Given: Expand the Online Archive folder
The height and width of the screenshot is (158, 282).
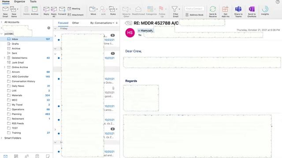Looking at the screenshot, I should tap(4, 67).
